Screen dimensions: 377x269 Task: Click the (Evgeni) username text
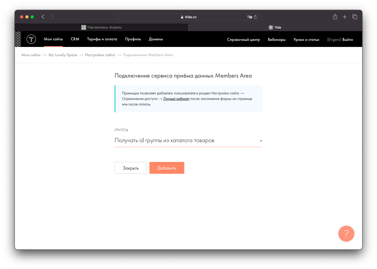tap(334, 40)
